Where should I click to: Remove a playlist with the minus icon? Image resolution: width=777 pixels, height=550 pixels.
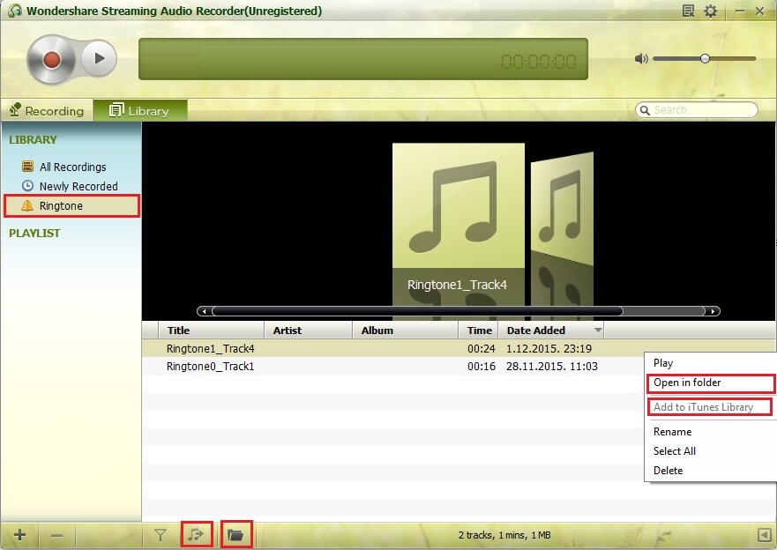pos(56,535)
